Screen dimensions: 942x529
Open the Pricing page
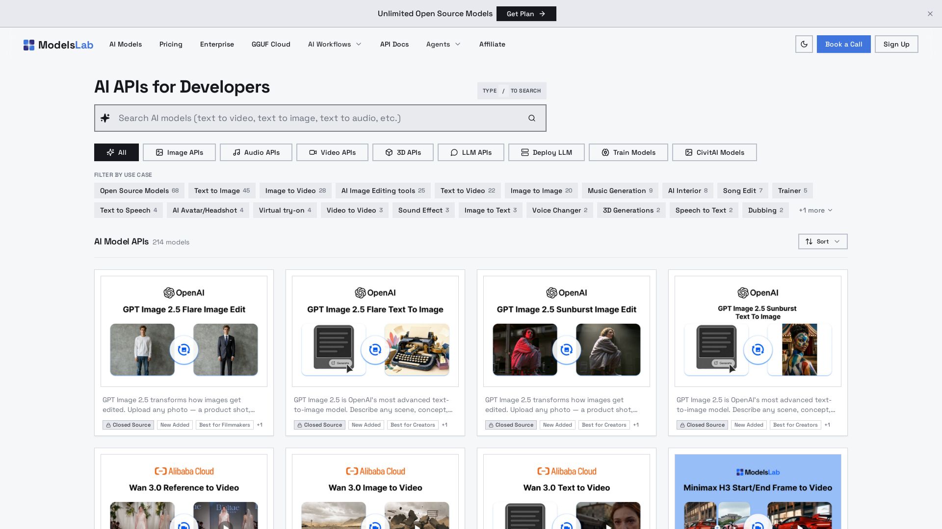[171, 44]
